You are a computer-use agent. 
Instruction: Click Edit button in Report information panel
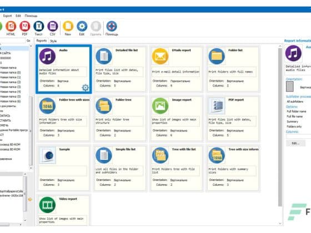coord(295,143)
